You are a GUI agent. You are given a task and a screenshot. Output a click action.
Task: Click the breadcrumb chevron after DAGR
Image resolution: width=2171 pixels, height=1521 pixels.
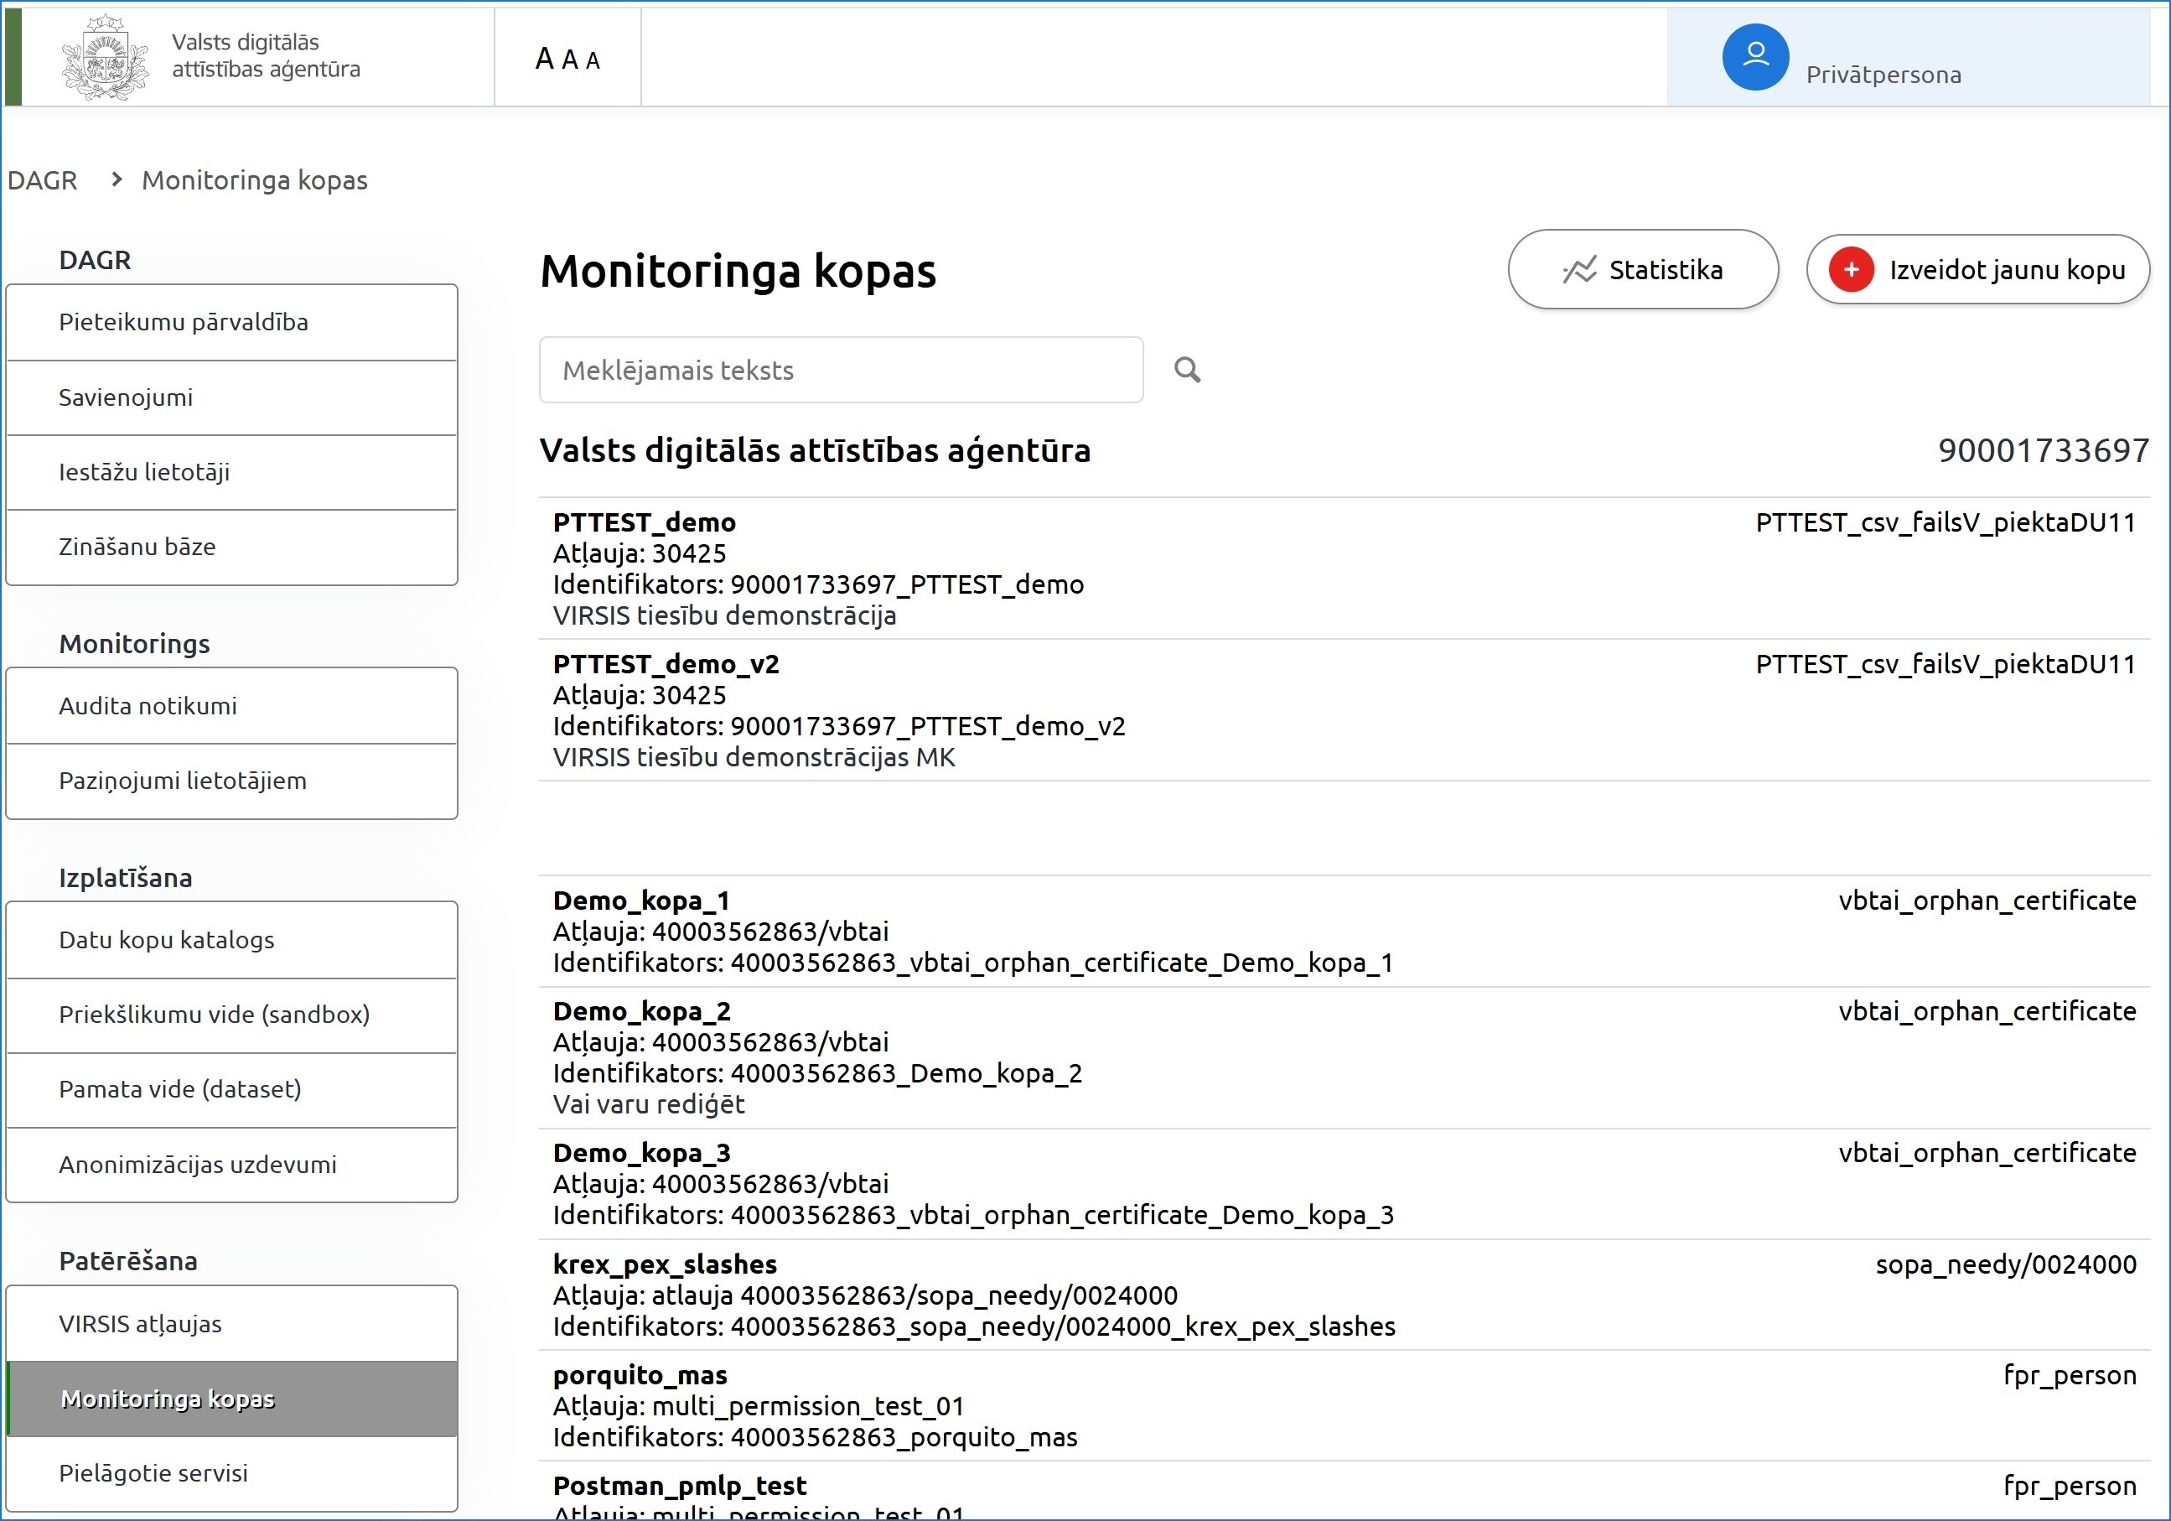point(117,179)
